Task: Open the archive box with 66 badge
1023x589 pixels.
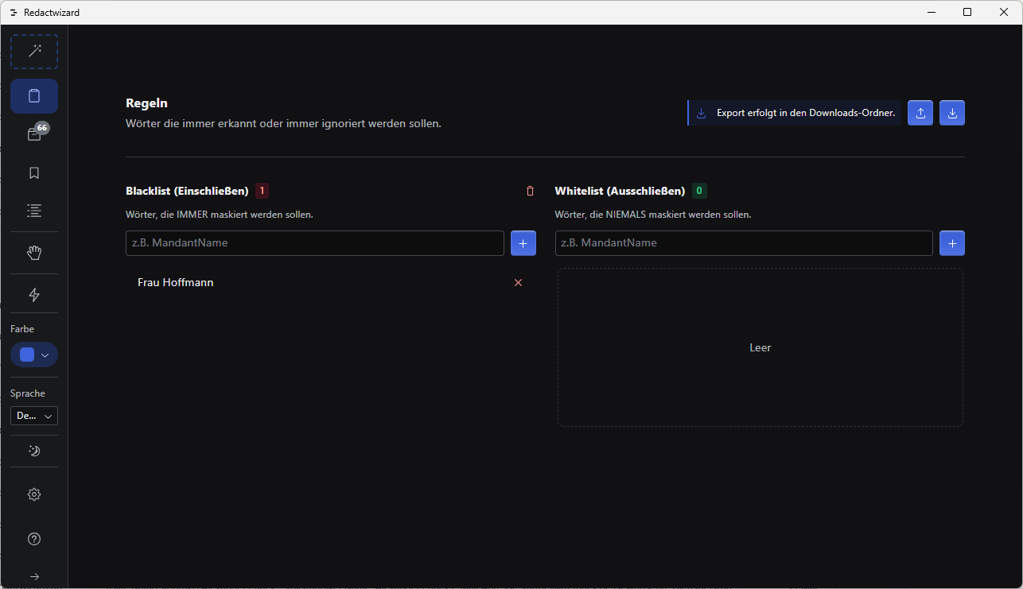Action: click(34, 134)
